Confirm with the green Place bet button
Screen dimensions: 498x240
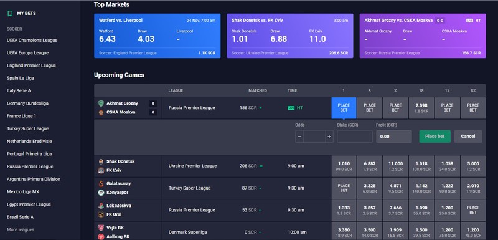pos(435,136)
